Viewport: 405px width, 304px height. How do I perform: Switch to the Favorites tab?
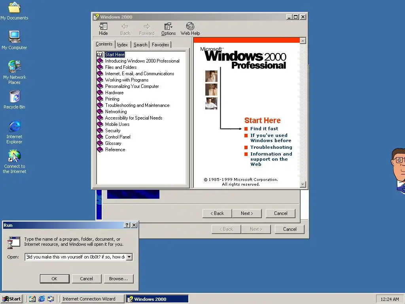click(x=160, y=45)
